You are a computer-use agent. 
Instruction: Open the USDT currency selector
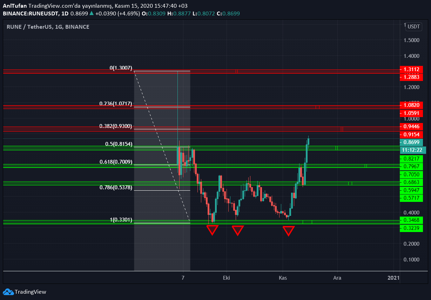tap(414, 27)
